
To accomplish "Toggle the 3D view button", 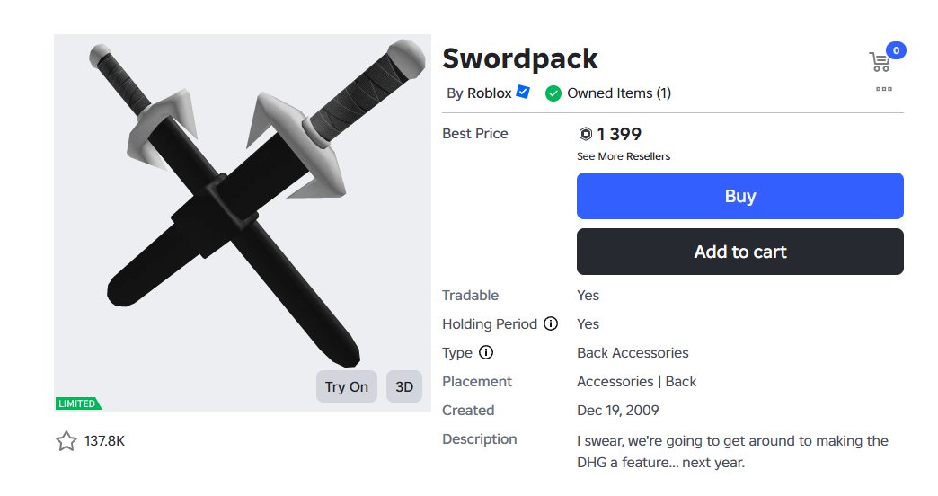I will 404,386.
